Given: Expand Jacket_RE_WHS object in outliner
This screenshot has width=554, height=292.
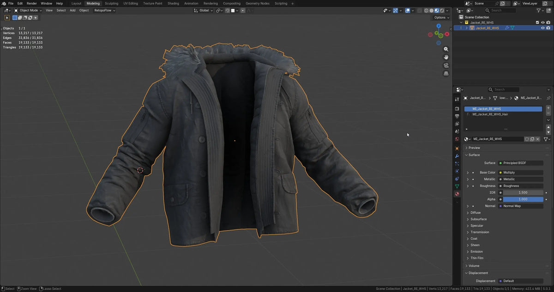Looking at the screenshot, I should 466,28.
